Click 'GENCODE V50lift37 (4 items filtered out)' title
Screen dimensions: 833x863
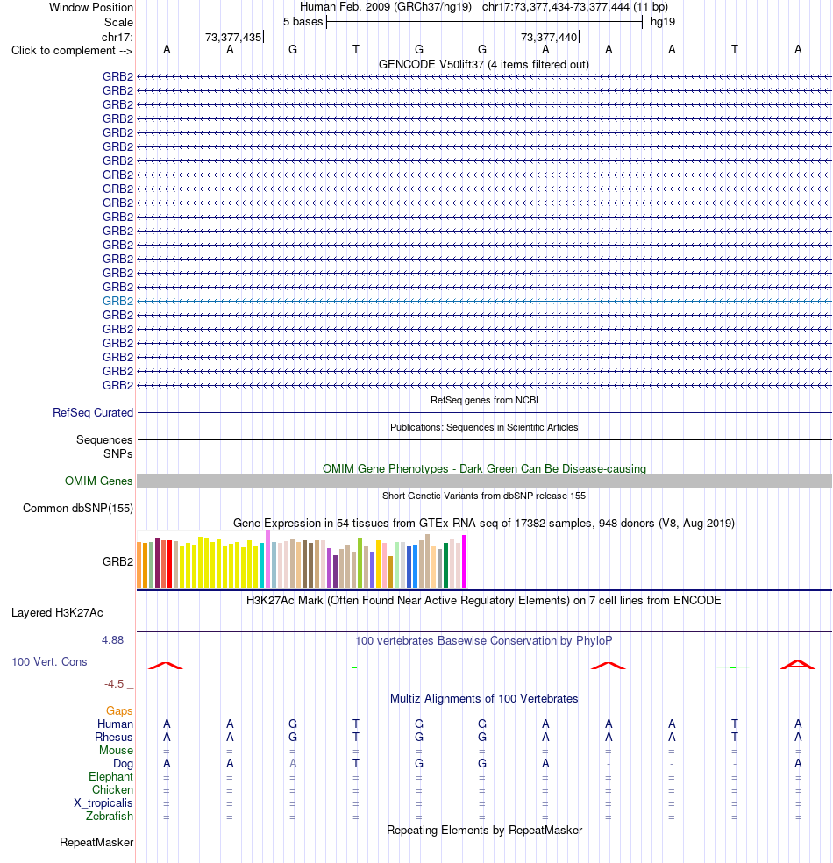(x=484, y=64)
